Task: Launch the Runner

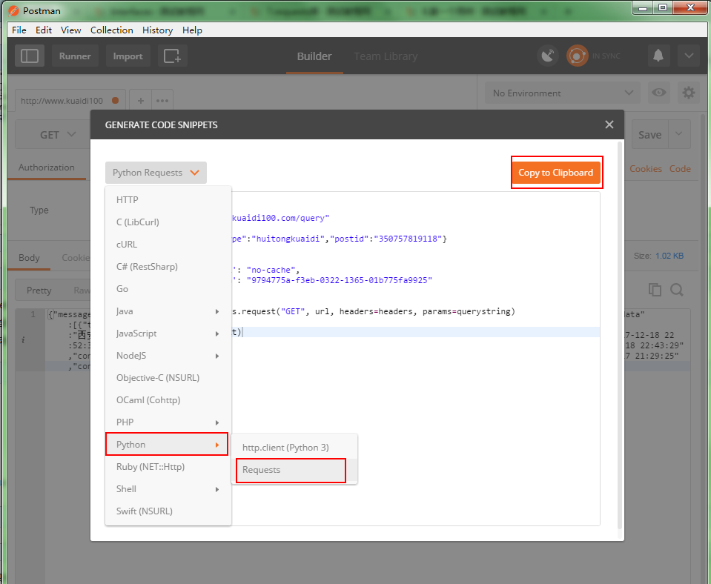Action: 75,56
